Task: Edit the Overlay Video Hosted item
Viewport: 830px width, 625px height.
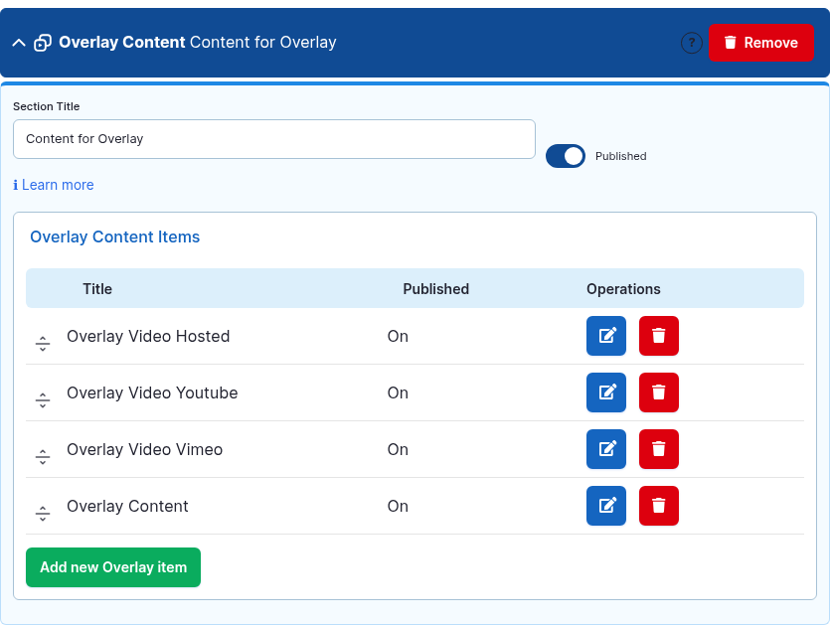Action: click(606, 336)
